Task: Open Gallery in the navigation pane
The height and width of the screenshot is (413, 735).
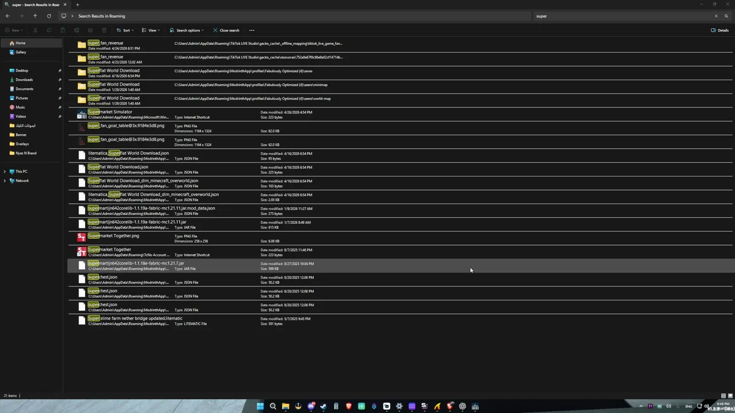Action: 32,52
